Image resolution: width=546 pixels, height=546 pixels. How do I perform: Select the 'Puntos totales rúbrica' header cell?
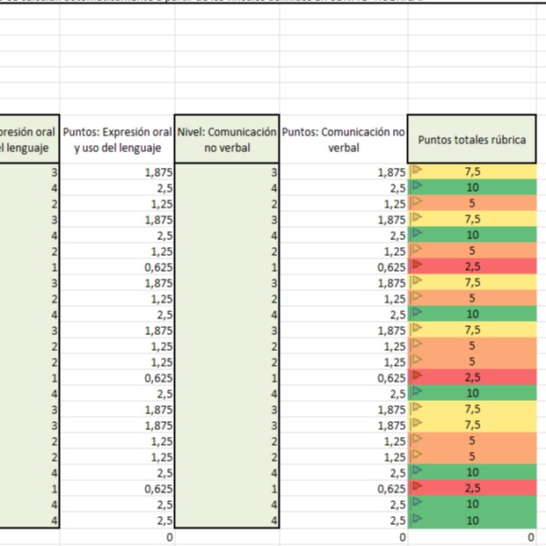472,140
